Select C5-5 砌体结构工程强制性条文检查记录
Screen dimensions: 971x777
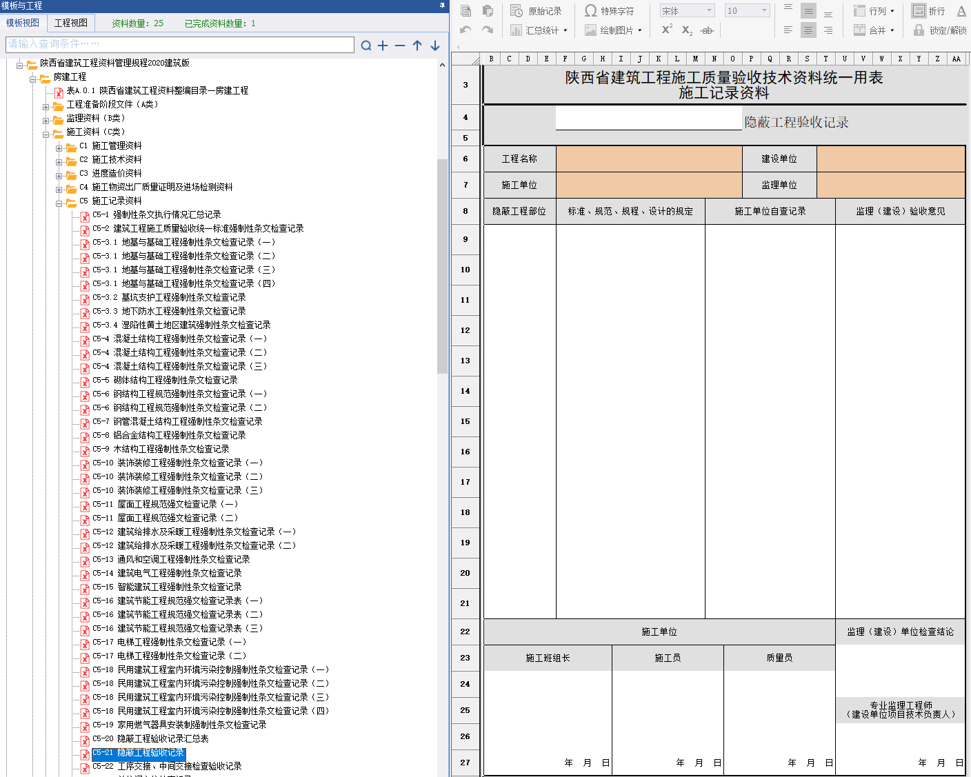[x=165, y=380]
